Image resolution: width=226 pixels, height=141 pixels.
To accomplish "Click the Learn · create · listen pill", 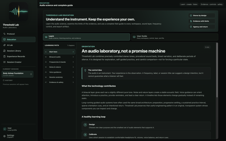I will point(189,4).
